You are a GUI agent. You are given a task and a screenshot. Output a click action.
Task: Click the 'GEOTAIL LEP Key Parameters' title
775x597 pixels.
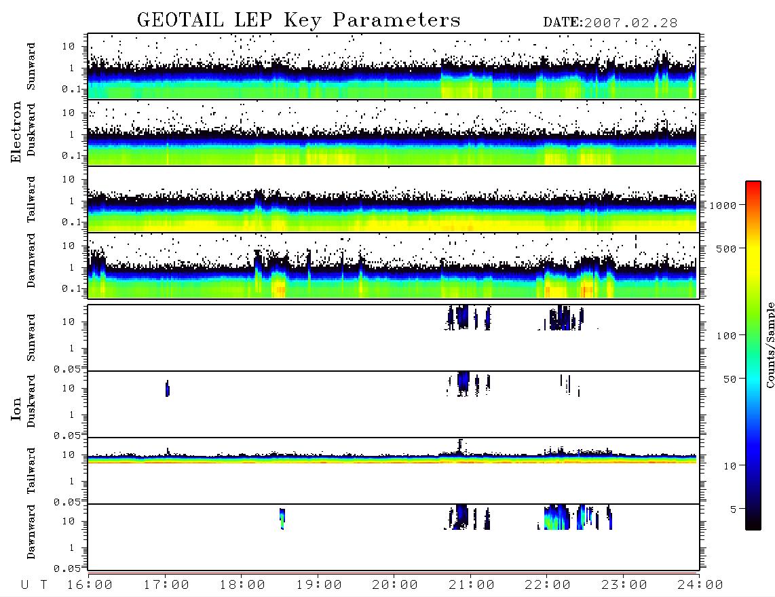299,20
